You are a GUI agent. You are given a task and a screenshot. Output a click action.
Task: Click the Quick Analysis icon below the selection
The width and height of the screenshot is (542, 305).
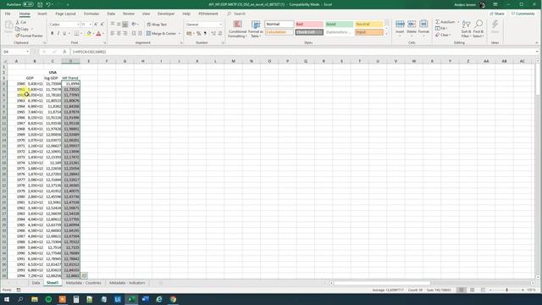[x=84, y=275]
